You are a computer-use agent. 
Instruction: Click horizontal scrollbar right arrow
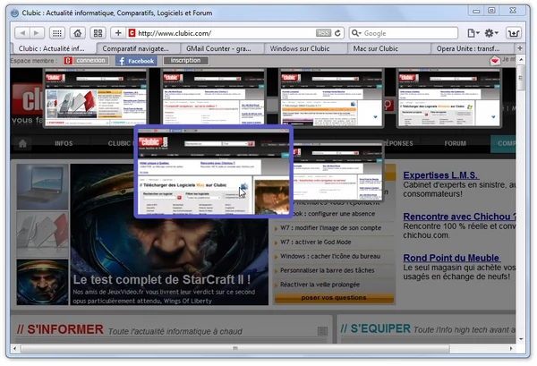pyautogui.click(x=511, y=348)
